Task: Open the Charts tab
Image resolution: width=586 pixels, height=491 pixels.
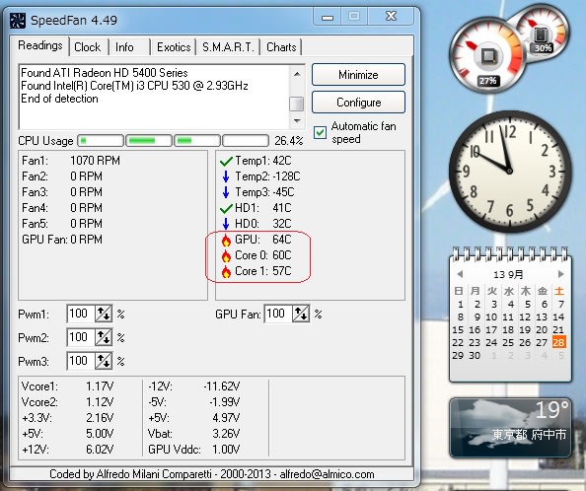Action: tap(281, 47)
